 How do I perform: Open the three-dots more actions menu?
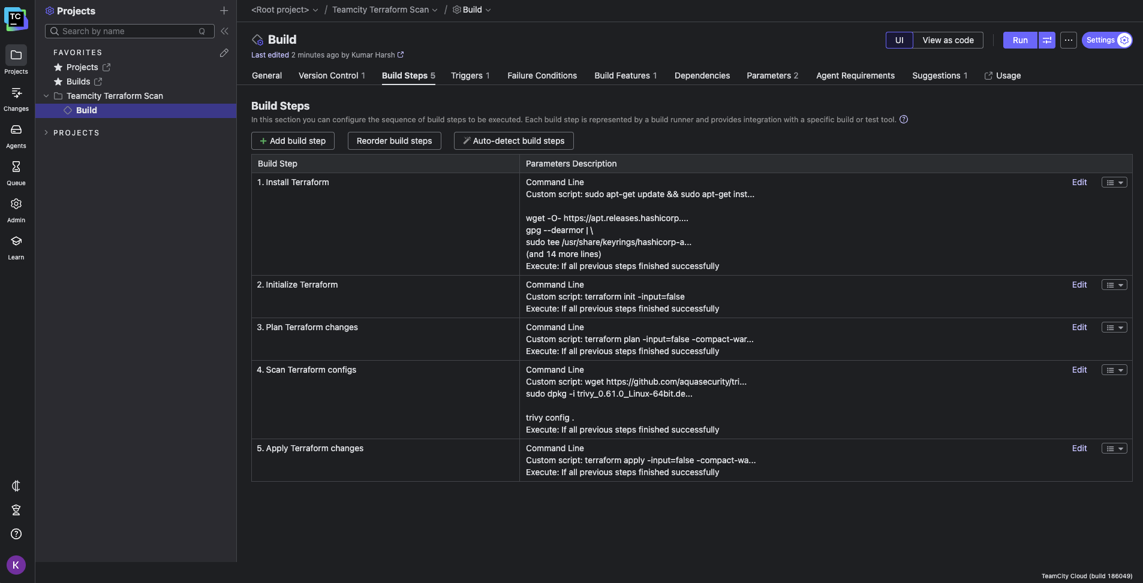click(x=1068, y=40)
